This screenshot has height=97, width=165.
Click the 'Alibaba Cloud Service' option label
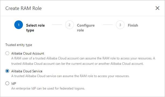point(27,71)
